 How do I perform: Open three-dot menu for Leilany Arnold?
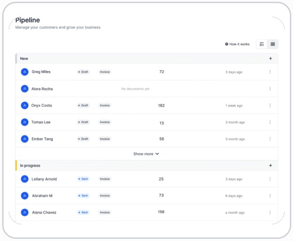pyautogui.click(x=270, y=179)
